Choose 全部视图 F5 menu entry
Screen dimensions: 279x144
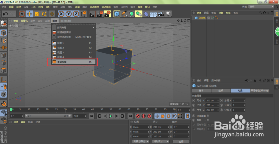(x=74, y=62)
